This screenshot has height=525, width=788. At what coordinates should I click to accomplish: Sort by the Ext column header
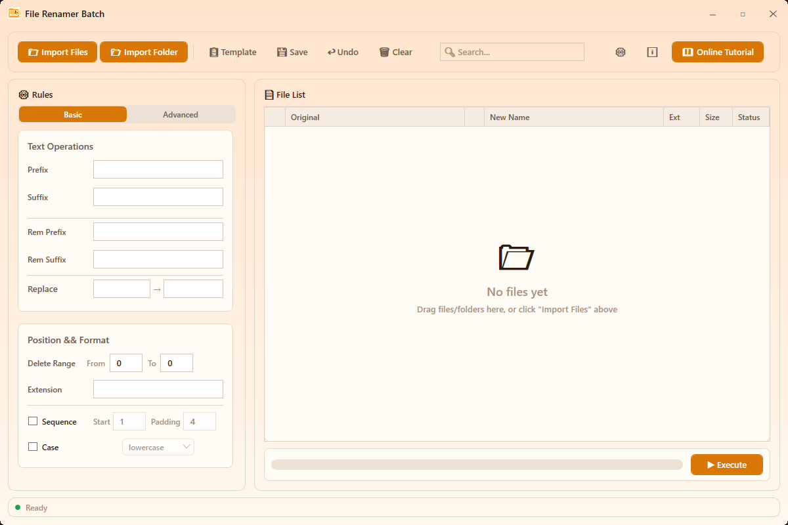(x=682, y=117)
